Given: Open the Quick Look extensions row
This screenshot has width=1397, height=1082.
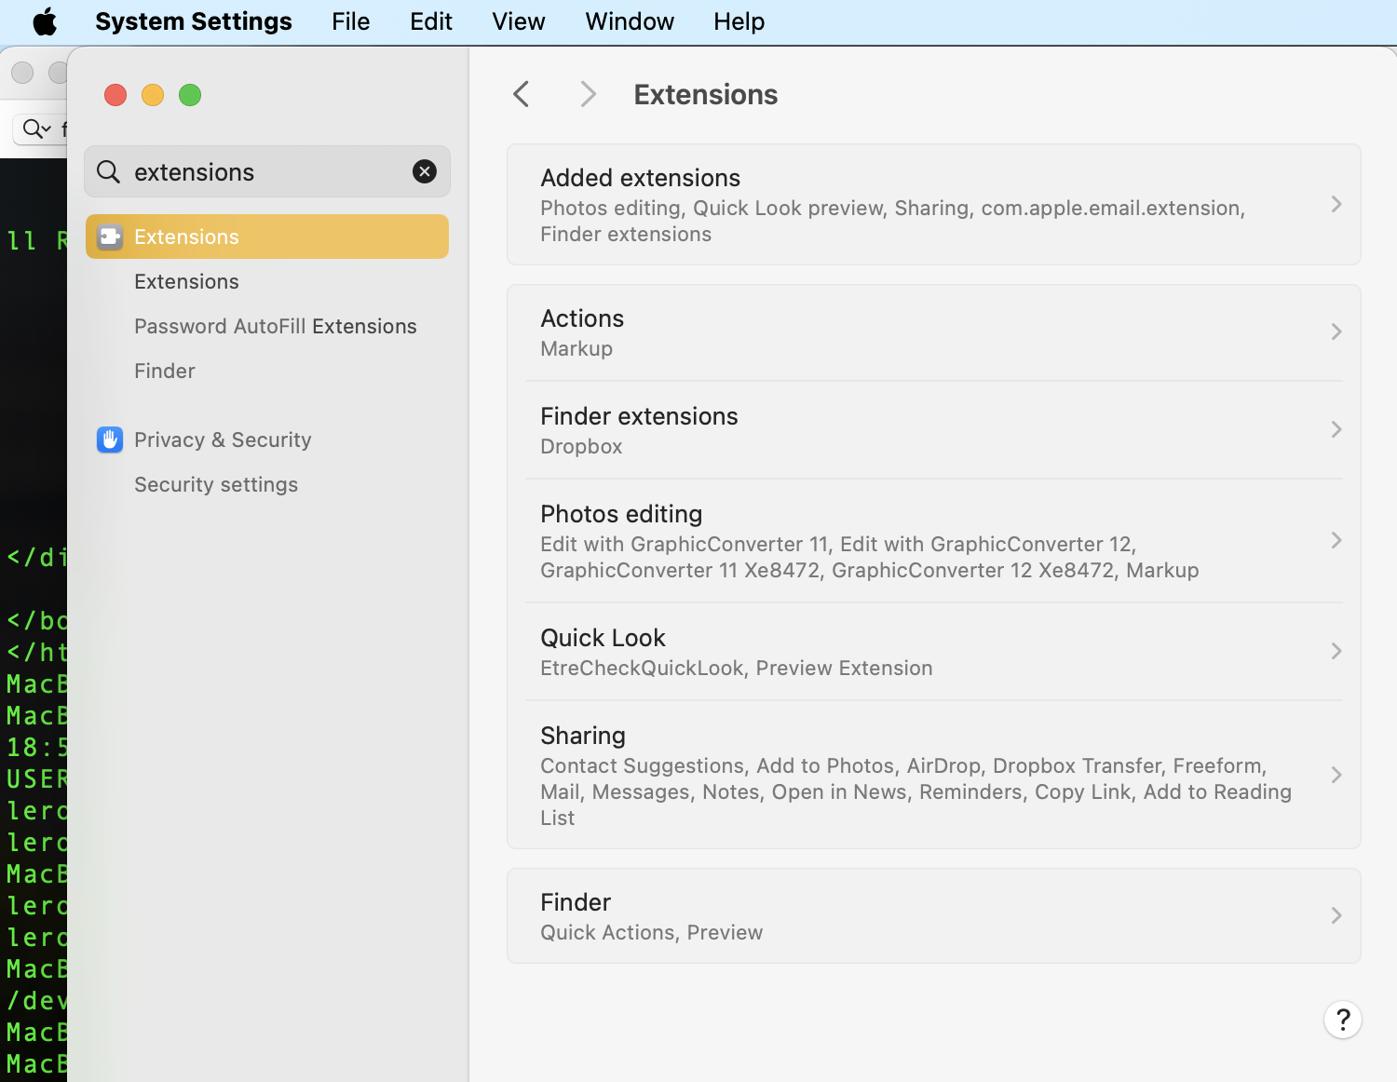Looking at the screenshot, I should (x=1336, y=652).
